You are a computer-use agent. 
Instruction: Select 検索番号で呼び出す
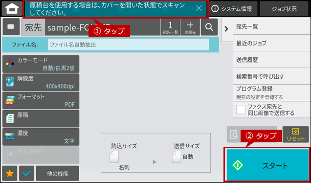(272, 76)
